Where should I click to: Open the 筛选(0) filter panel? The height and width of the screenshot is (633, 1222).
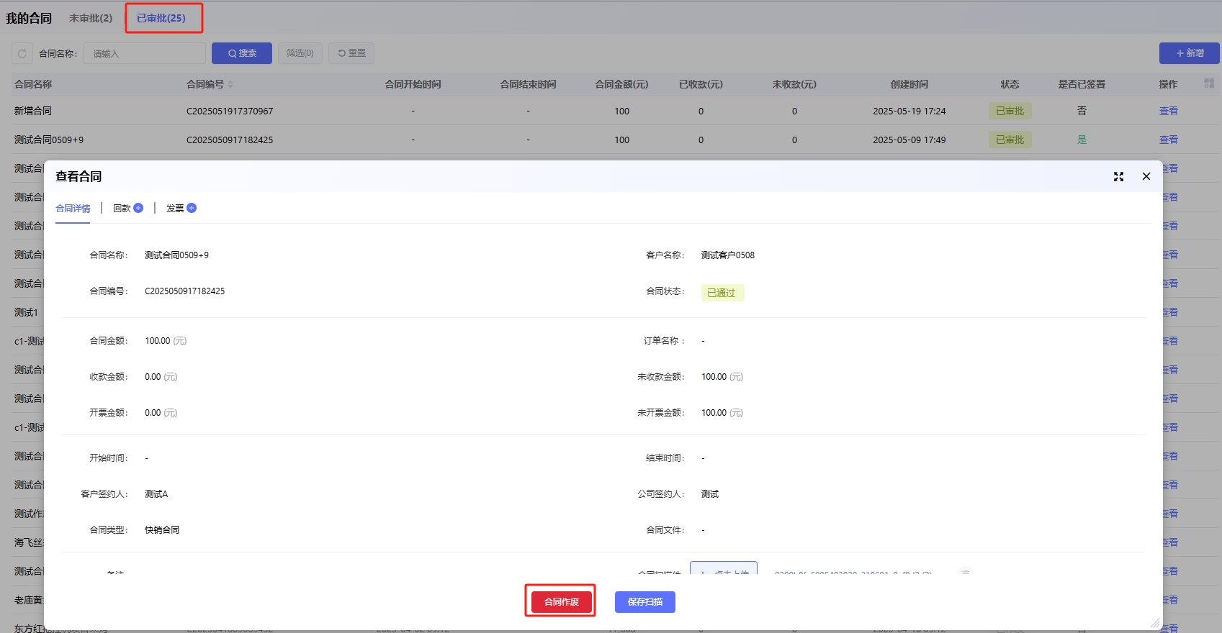coord(300,53)
